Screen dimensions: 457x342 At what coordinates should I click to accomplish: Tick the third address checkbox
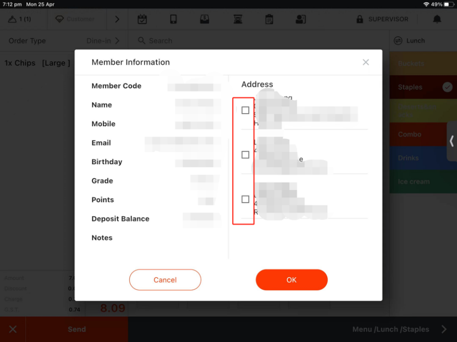pyautogui.click(x=245, y=199)
